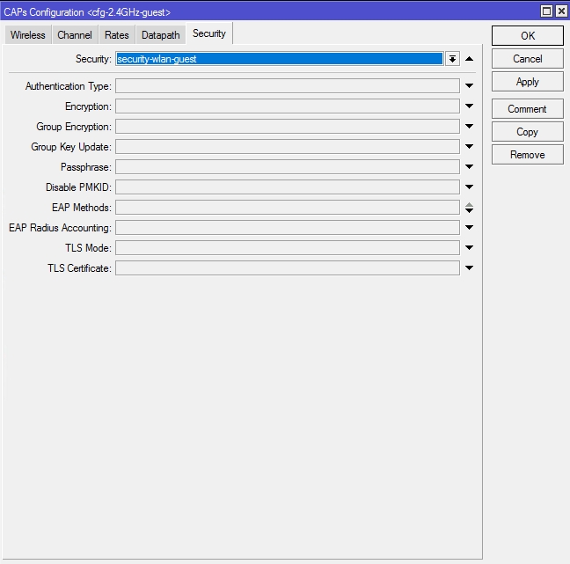Expand the Group Key Update option
The height and width of the screenshot is (564, 570).
(x=470, y=147)
